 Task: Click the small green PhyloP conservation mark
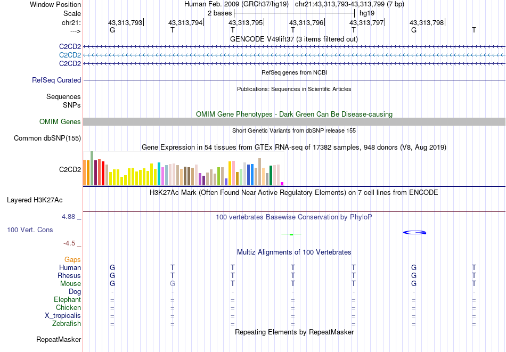pos(291,234)
